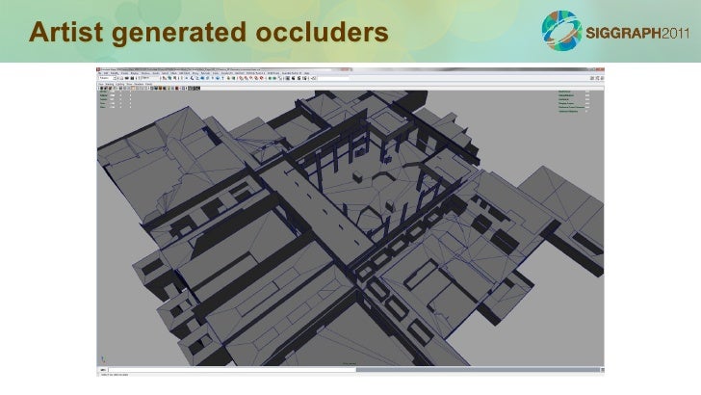The width and height of the screenshot is (701, 395).
Task: Click the Open Scene icon
Action: [x=127, y=78]
